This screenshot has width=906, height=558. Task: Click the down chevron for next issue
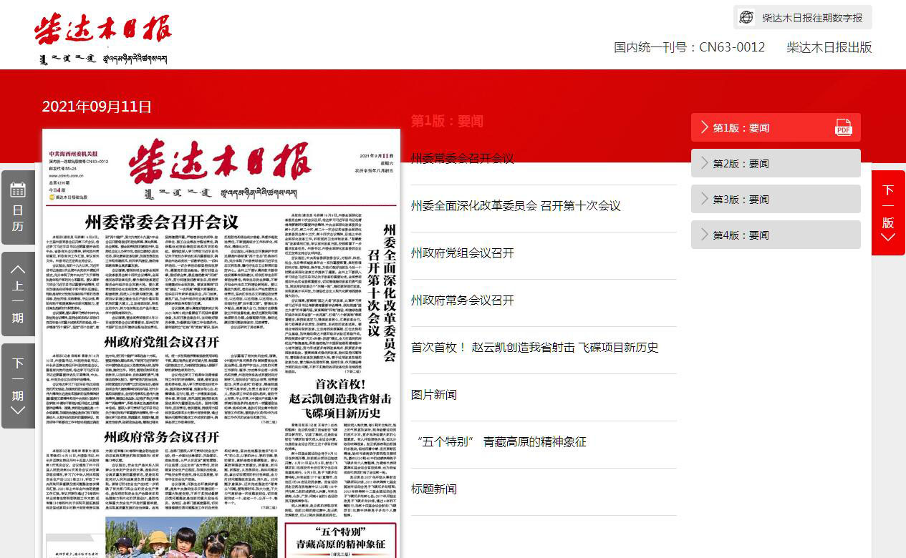coord(18,410)
